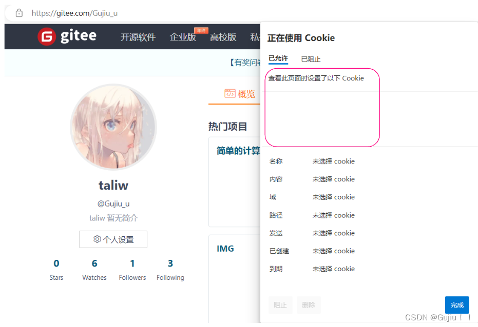Click the 0 Stars count link
Image resolution: width=478 pixels, height=327 pixels.
pyautogui.click(x=56, y=270)
